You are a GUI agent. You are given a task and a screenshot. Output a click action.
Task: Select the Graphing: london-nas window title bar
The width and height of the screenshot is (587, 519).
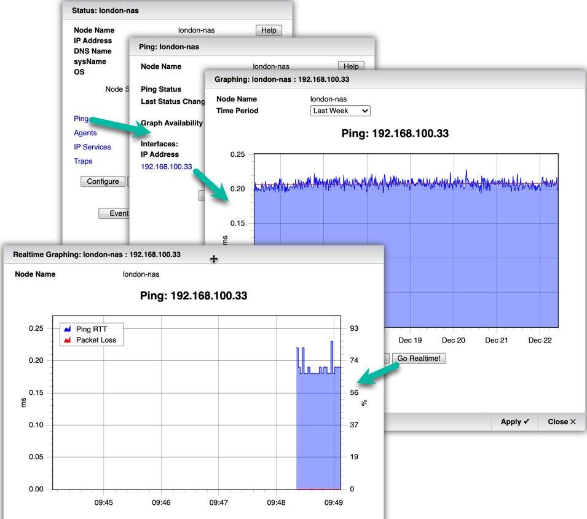coord(393,79)
